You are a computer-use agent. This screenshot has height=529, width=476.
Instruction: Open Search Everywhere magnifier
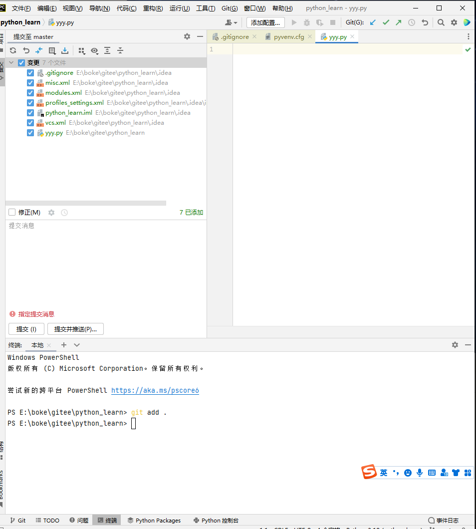tap(441, 22)
